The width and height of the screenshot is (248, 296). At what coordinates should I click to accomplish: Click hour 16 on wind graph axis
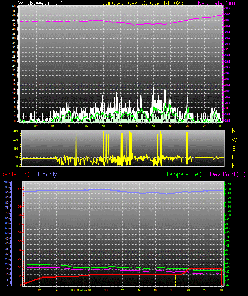click(x=153, y=126)
